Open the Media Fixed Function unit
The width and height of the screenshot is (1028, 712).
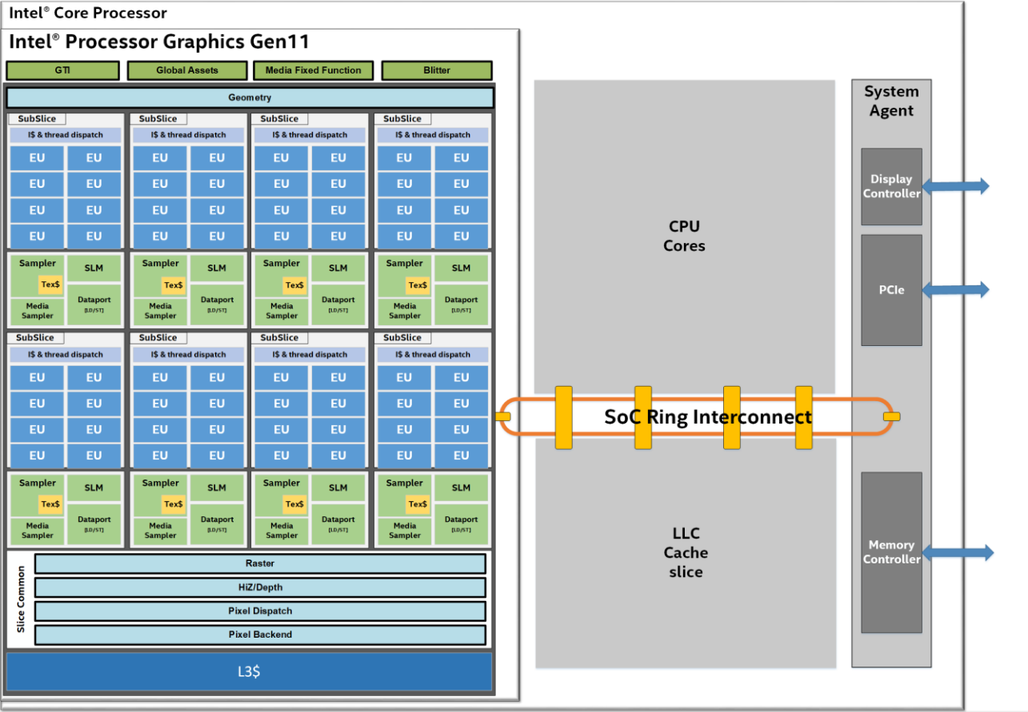[x=313, y=70]
